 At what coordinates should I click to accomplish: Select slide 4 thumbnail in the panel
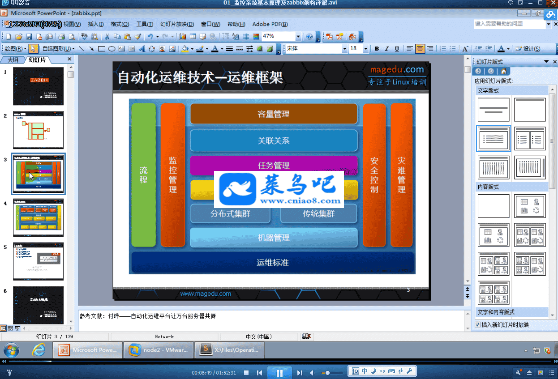(38, 217)
